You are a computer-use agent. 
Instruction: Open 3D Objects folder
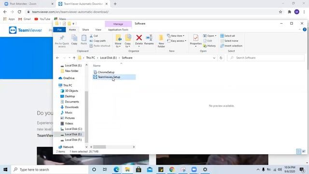pyautogui.click(x=70, y=91)
